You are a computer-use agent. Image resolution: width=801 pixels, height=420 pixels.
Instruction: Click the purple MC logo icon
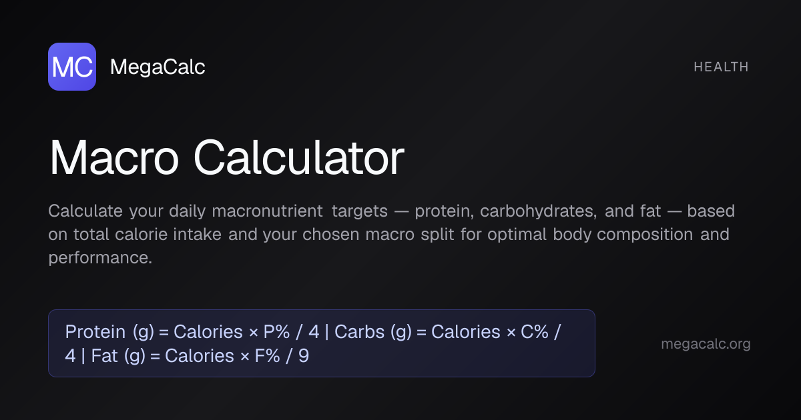[x=72, y=67]
